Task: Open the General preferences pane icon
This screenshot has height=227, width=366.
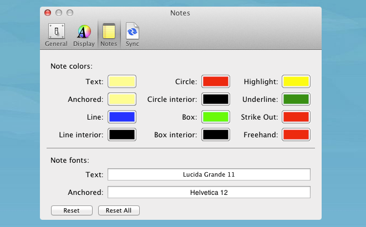Action: [56, 34]
